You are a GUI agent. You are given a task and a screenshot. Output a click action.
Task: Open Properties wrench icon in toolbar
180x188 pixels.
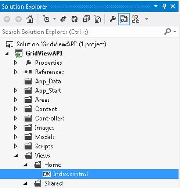click(112, 19)
